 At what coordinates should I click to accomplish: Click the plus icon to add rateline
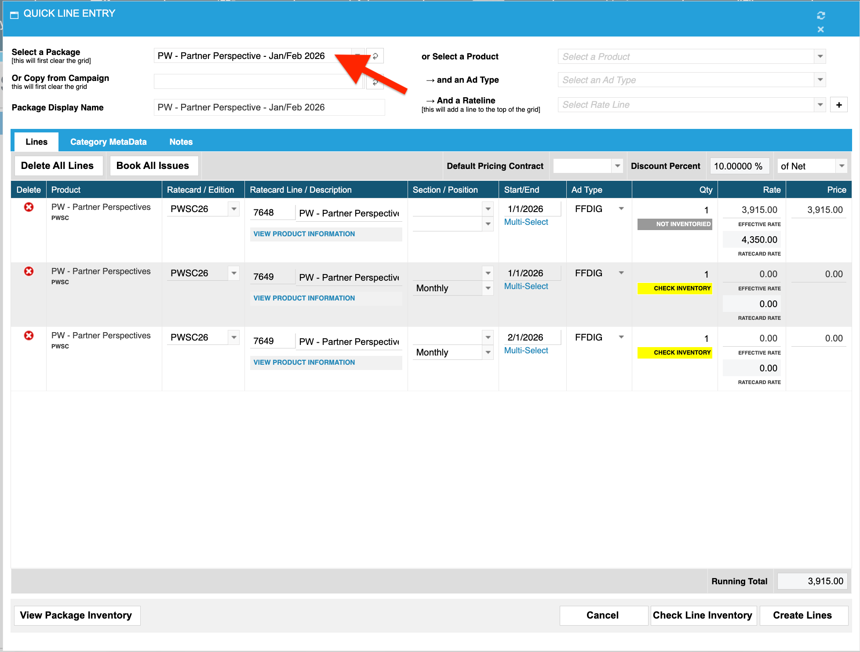click(838, 105)
